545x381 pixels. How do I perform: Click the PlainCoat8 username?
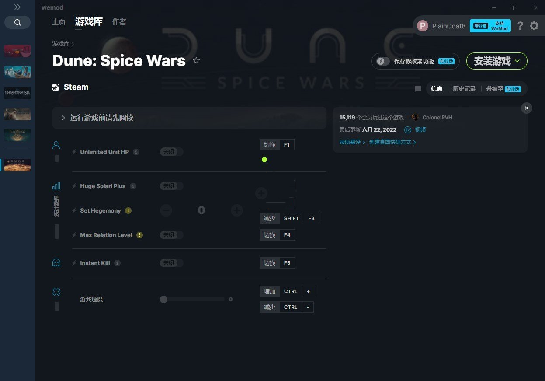pyautogui.click(x=449, y=26)
